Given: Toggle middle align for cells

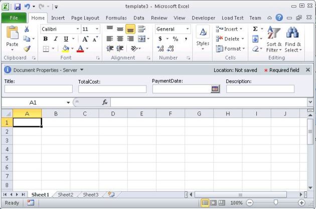Looking at the screenshot, I should coord(120,29).
